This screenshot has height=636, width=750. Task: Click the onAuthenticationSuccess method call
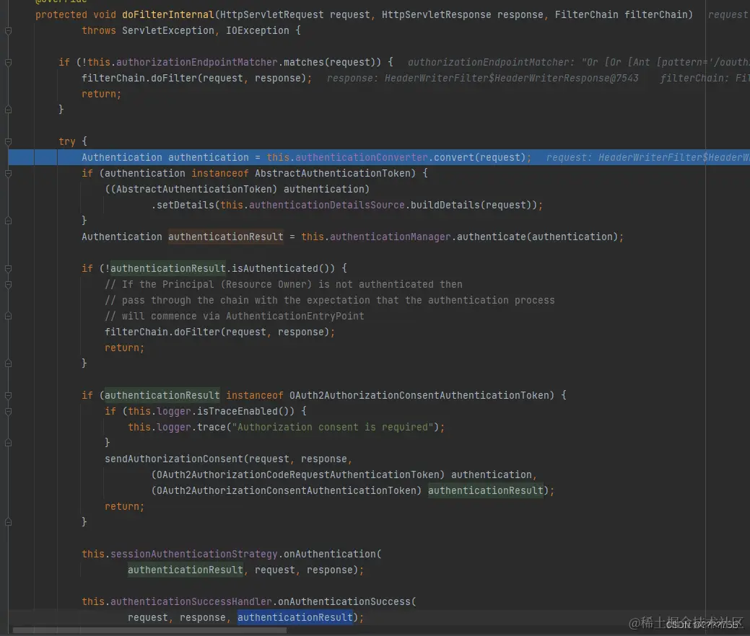tap(344, 601)
